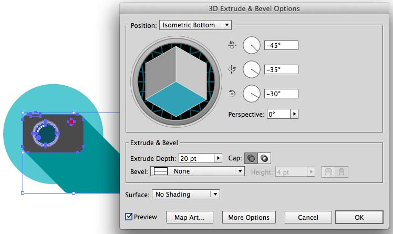
Task: Open the Surface shading dropdown
Action: pyautogui.click(x=185, y=195)
